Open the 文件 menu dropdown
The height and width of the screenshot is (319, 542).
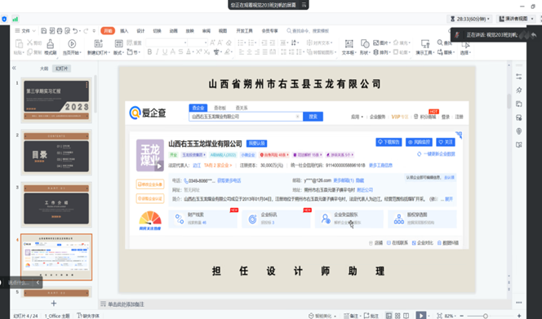click(x=25, y=31)
